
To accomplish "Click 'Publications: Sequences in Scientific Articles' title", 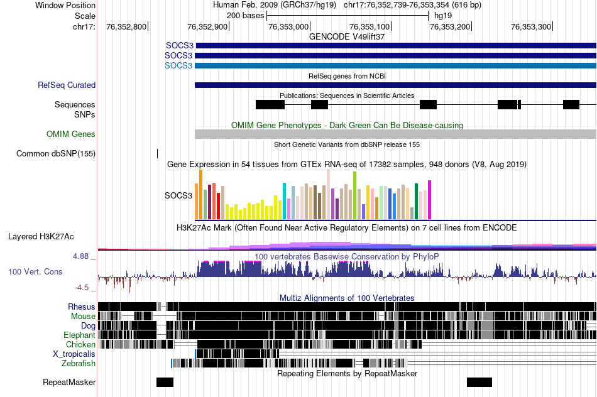I will tap(347, 95).
